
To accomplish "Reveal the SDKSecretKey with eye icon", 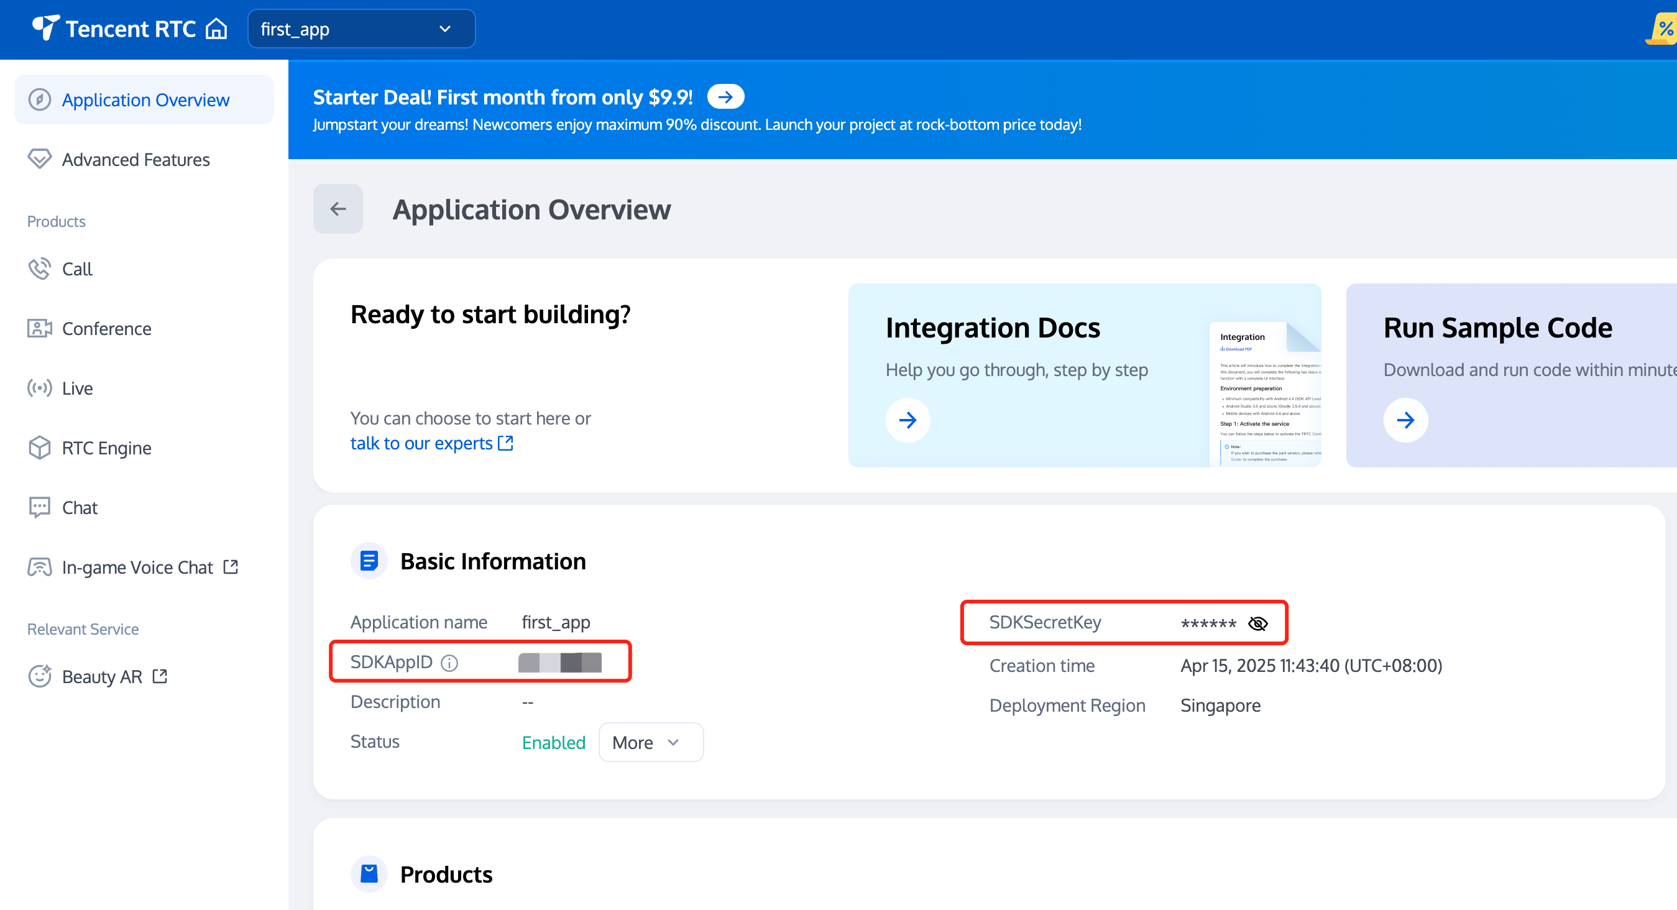I will click(1257, 623).
